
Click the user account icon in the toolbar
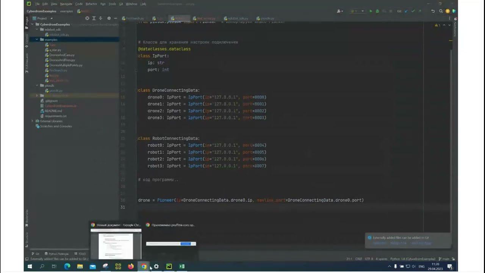pos(339,11)
